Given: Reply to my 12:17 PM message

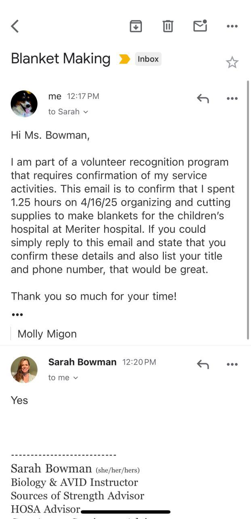Looking at the screenshot, I should click(x=202, y=98).
